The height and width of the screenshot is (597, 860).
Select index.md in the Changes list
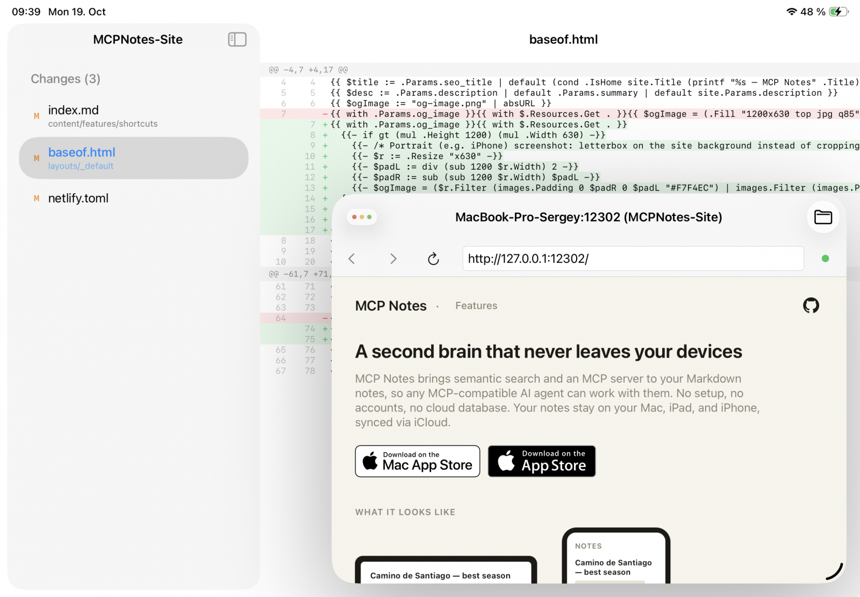click(133, 116)
